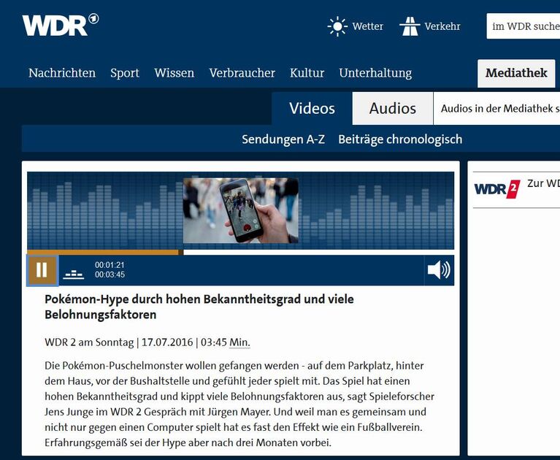
Task: Switch to the Audios tab
Action: coord(393,108)
